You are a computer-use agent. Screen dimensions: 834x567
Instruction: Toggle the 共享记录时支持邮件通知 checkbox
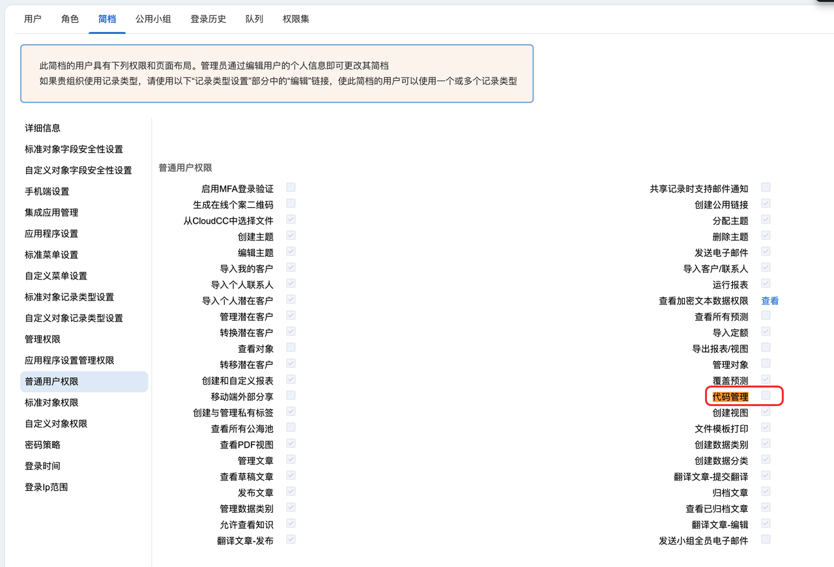[x=766, y=187]
